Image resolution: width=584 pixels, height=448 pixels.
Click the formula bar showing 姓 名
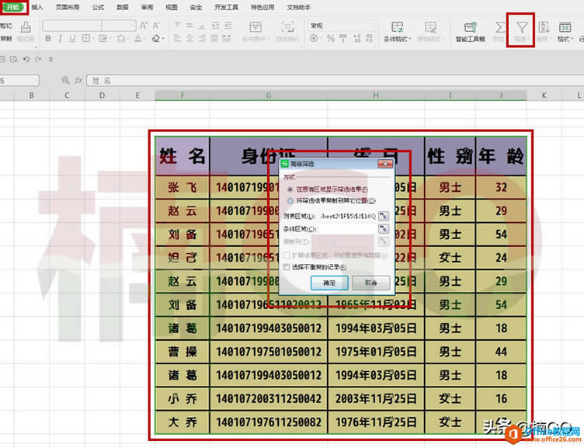(x=335, y=81)
